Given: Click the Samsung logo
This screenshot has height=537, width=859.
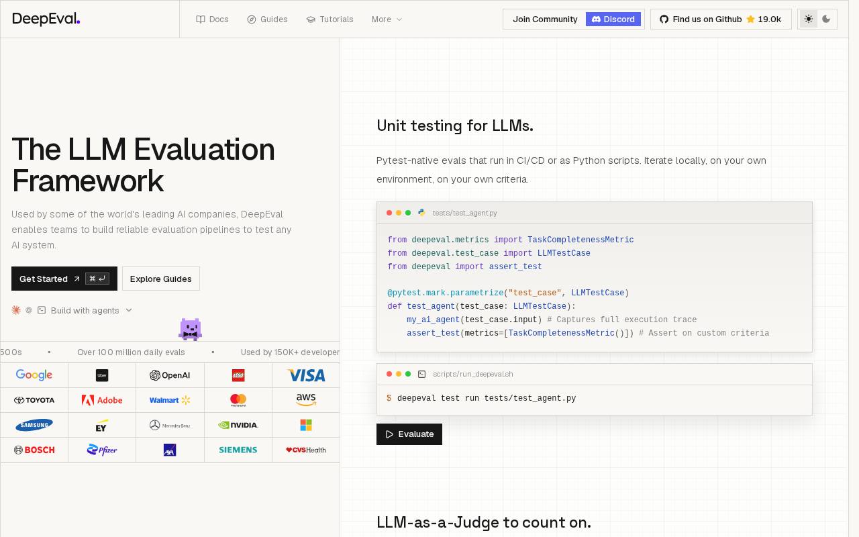Looking at the screenshot, I should [34, 425].
